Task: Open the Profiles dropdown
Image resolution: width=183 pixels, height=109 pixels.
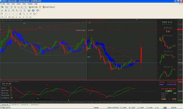Action: 7,7
